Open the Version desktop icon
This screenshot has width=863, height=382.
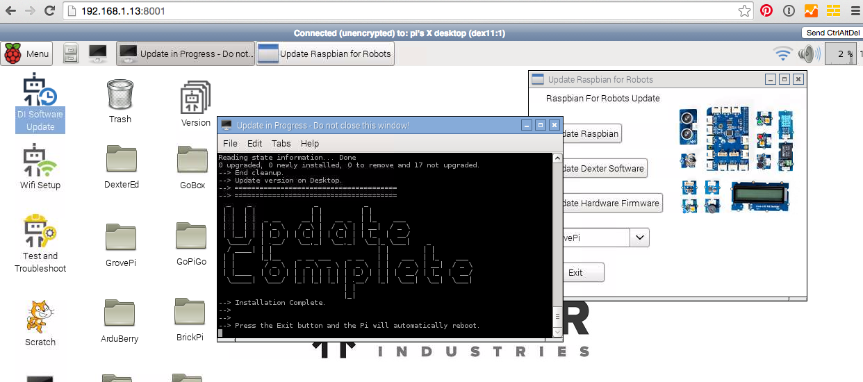196,103
